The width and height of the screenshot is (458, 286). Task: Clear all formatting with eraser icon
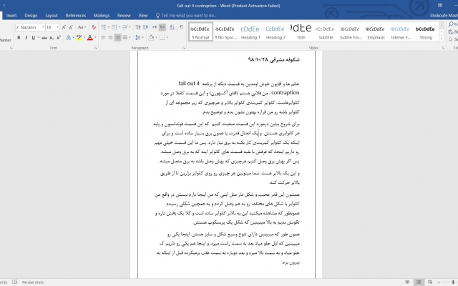point(94,27)
